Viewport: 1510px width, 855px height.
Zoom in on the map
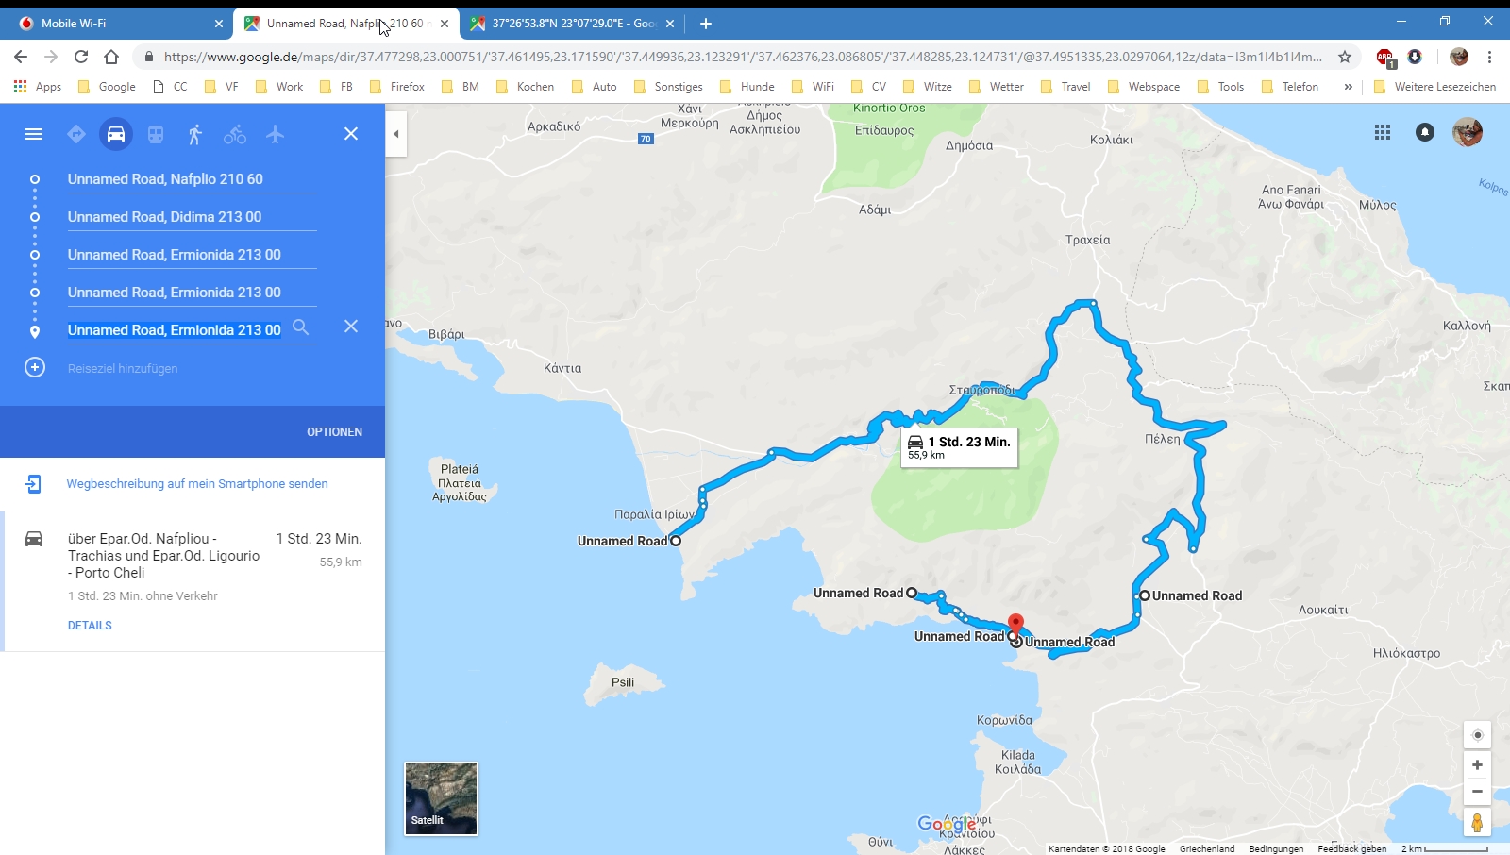[1477, 765]
